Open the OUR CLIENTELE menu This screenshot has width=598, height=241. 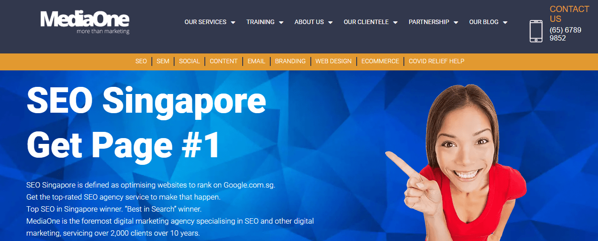[366, 22]
